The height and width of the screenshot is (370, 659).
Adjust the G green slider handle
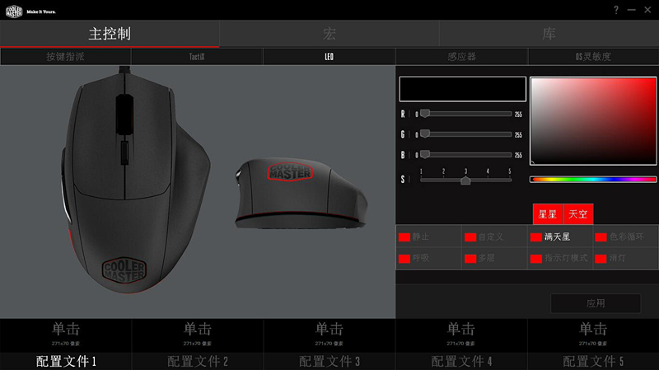point(425,133)
